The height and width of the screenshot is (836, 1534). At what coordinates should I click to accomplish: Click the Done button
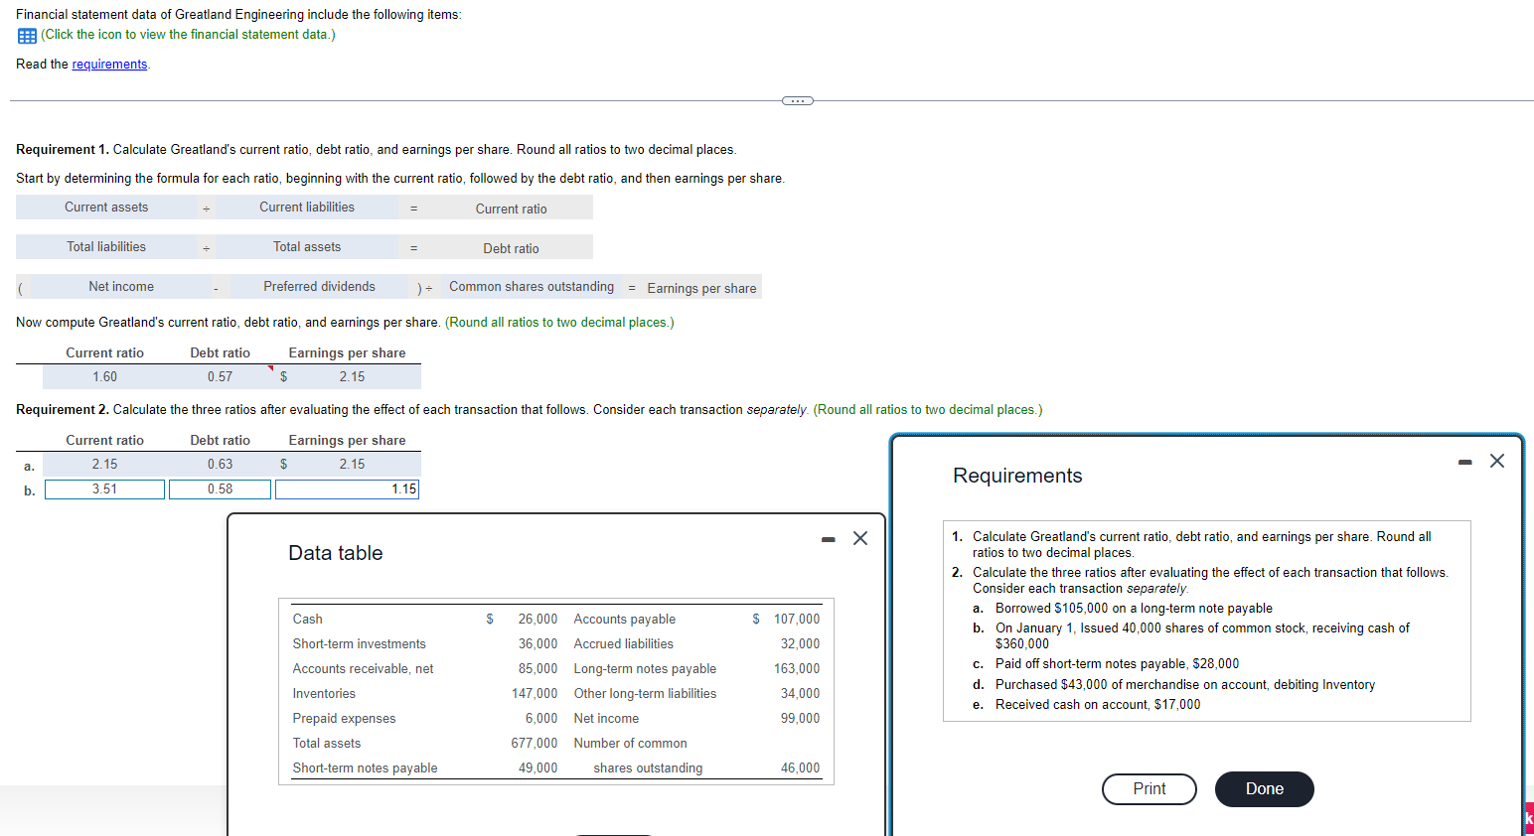click(1264, 788)
